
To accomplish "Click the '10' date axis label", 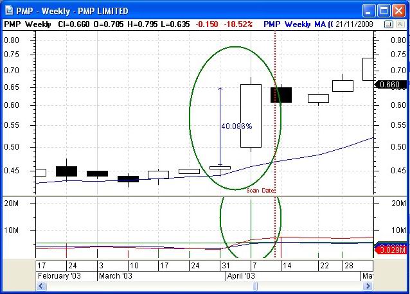I will coord(134,266).
